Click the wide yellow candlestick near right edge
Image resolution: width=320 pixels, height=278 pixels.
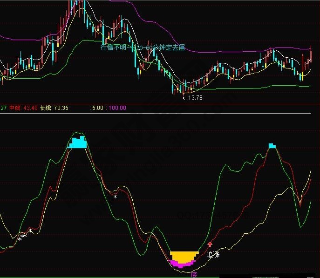pyautogui.click(x=302, y=76)
